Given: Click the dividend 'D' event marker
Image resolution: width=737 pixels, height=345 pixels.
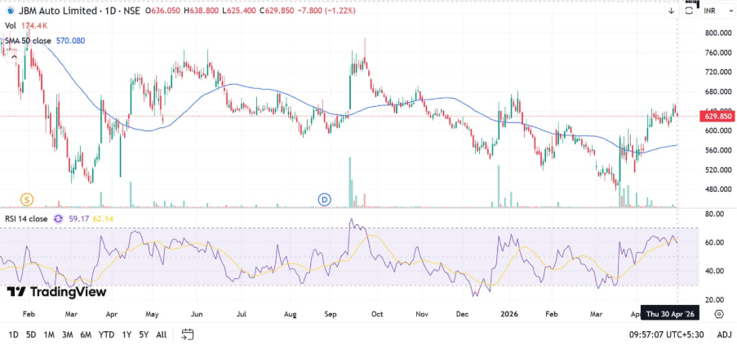Looking at the screenshot, I should tap(324, 199).
